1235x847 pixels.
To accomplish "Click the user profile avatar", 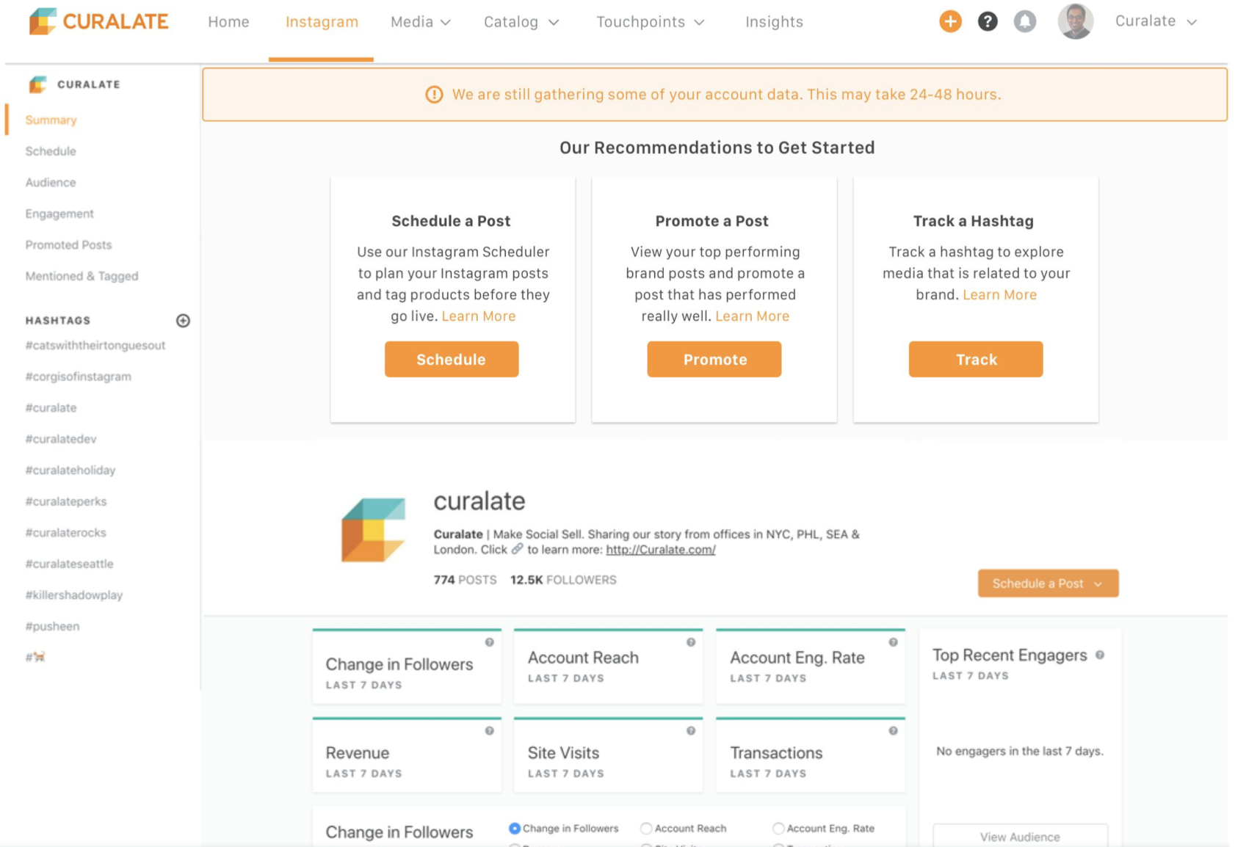I will [x=1075, y=21].
